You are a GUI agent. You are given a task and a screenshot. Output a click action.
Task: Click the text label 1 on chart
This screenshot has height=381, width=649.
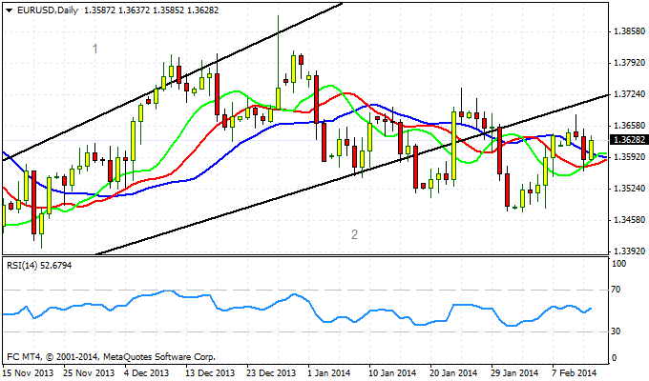[x=95, y=50]
